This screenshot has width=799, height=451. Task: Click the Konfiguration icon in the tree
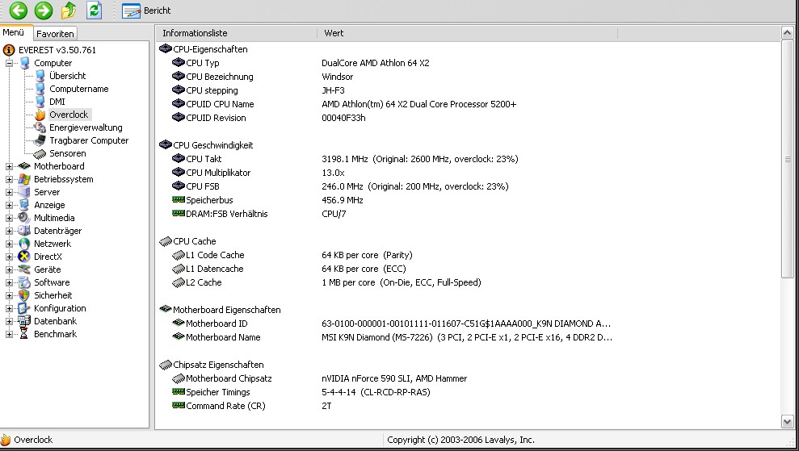pyautogui.click(x=24, y=308)
